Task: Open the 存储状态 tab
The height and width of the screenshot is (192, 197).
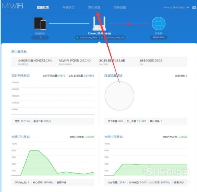Action: click(68, 8)
